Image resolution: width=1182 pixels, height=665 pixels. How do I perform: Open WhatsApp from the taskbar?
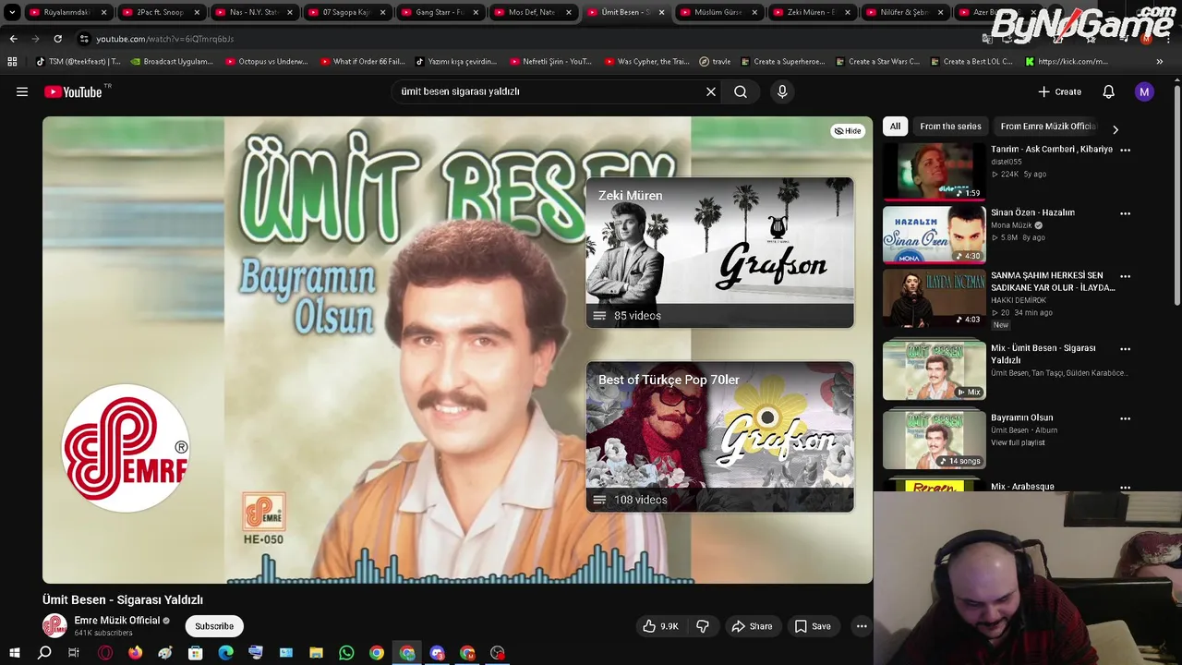[346, 653]
